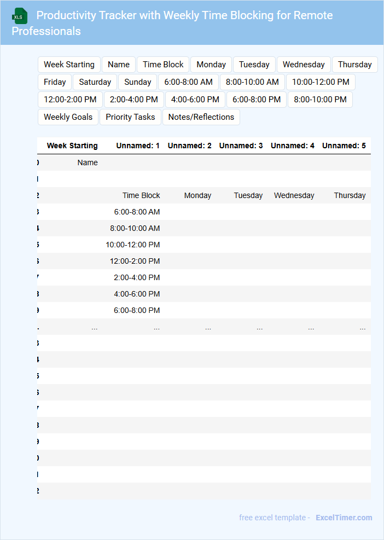
Task: Click the 8:00-10:00 PM tag
Action: point(321,100)
